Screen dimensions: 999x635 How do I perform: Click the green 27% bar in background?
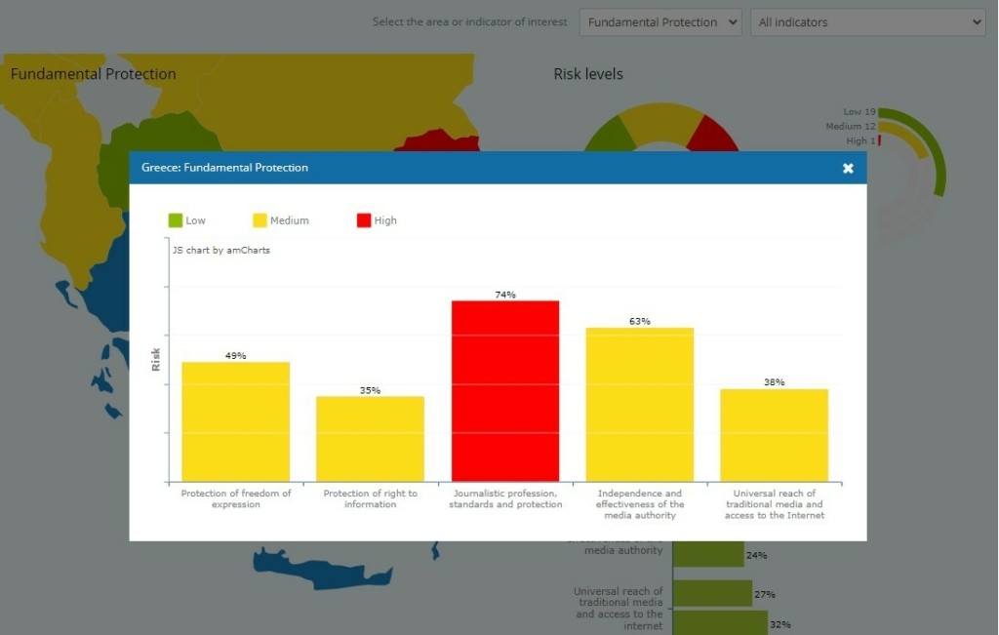(711, 593)
